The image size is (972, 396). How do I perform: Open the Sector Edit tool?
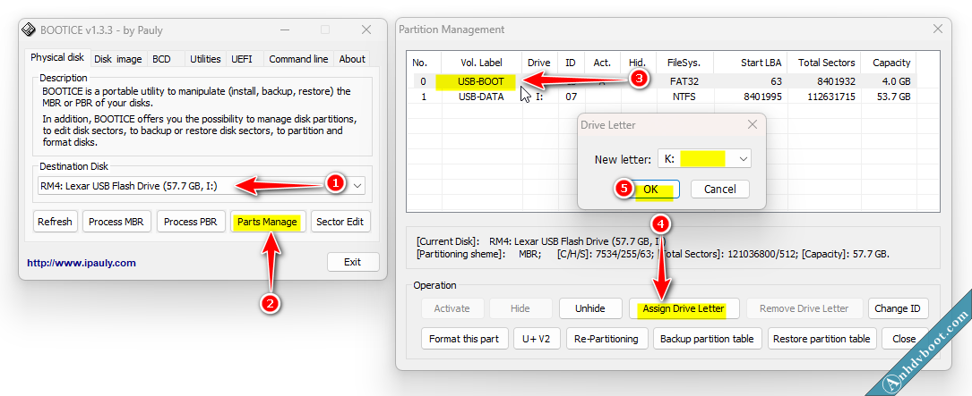[x=340, y=222]
